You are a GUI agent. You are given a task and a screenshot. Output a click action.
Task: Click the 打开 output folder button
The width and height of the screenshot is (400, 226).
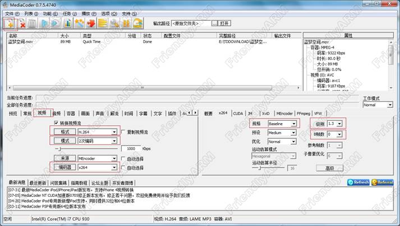(x=224, y=23)
